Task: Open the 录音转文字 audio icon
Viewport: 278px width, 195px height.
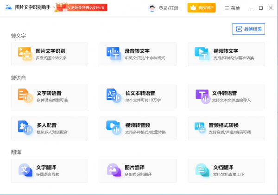Action: tap(113, 54)
